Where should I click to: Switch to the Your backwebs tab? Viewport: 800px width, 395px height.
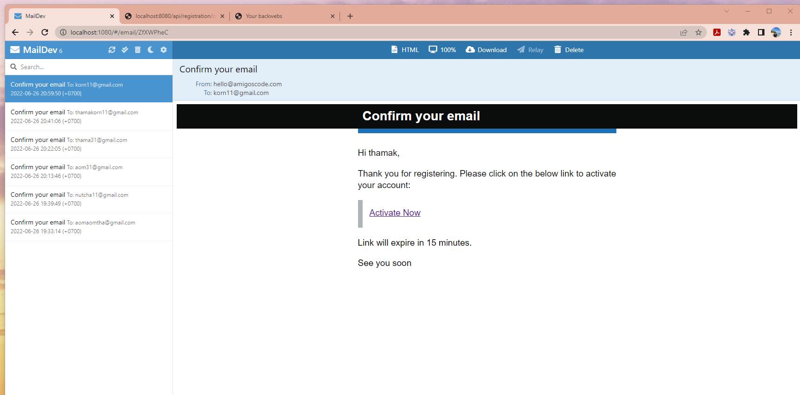click(281, 16)
